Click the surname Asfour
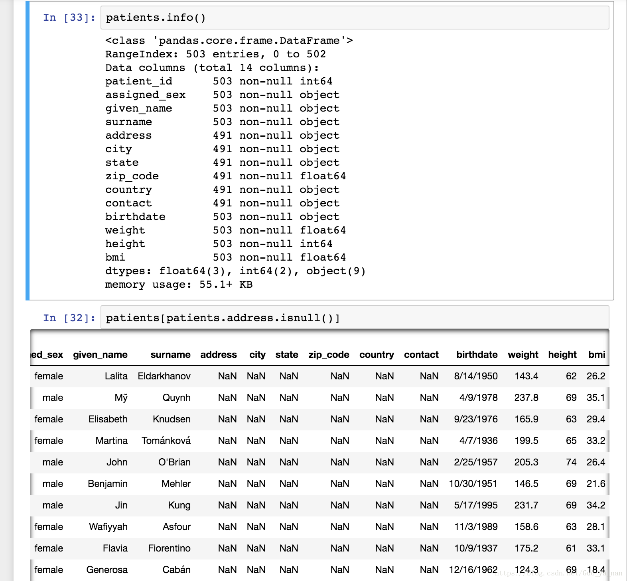Image resolution: width=627 pixels, height=581 pixels. click(176, 527)
